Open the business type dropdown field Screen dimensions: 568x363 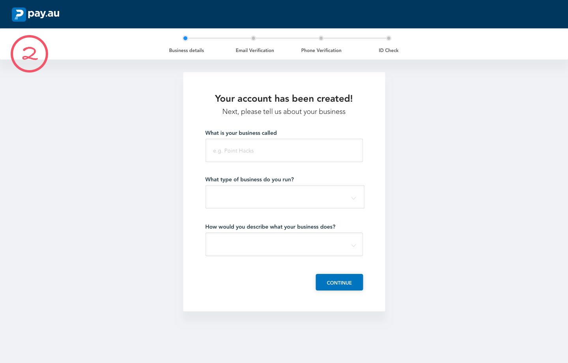pos(276,197)
